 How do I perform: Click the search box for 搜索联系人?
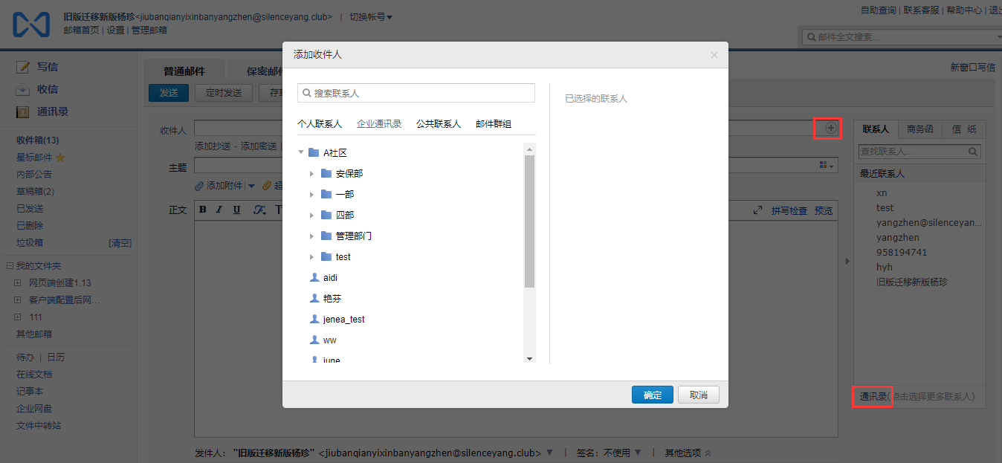[x=416, y=93]
